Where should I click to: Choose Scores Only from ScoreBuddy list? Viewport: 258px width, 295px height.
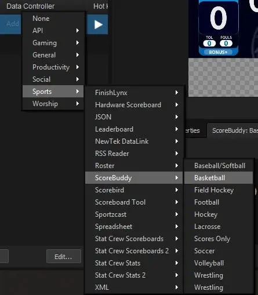click(219, 239)
